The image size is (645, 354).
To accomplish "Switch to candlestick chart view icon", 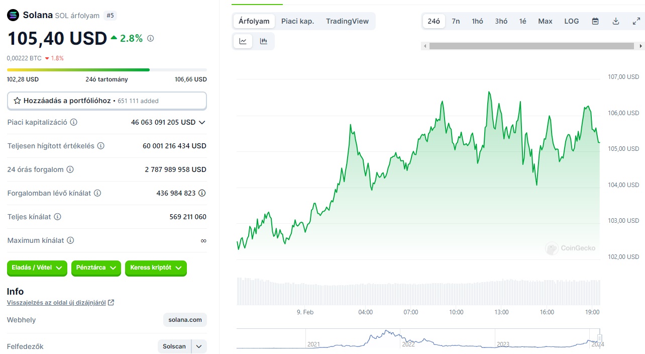I will pos(264,41).
